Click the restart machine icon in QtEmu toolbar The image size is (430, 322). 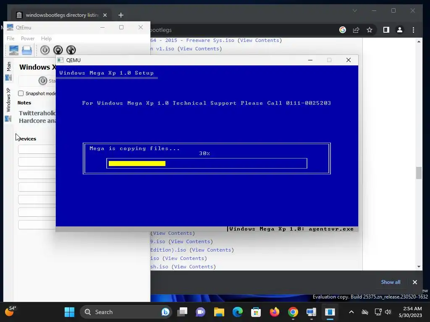pyautogui.click(x=71, y=50)
